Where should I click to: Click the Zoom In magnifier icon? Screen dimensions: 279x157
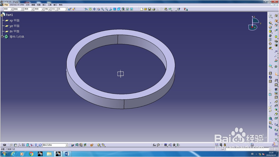tap(102, 9)
